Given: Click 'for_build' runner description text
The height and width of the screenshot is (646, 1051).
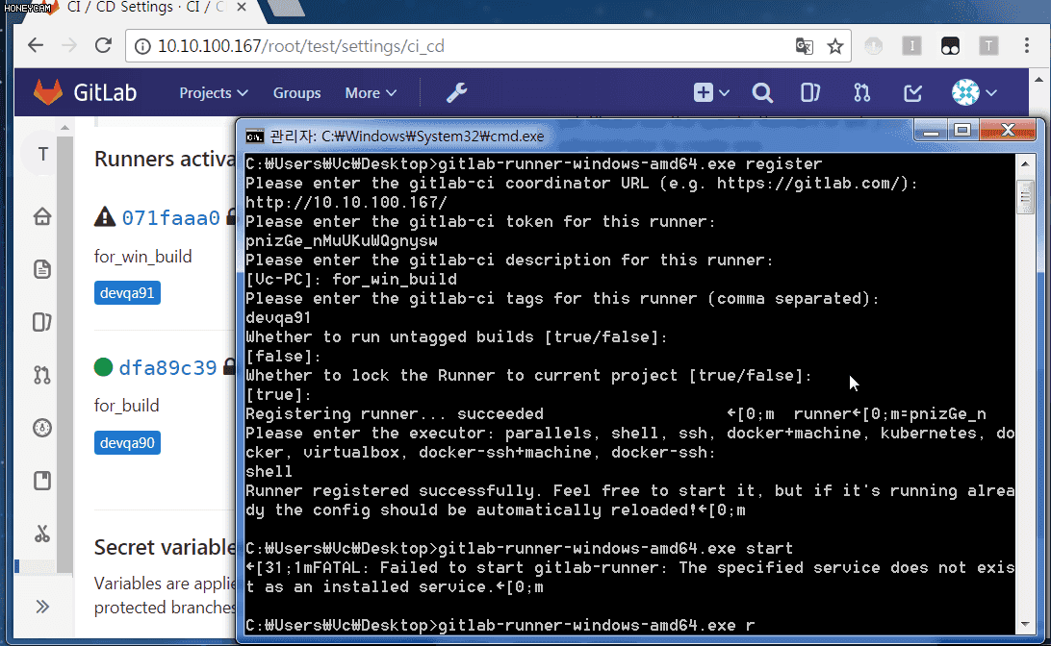Looking at the screenshot, I should tap(127, 406).
